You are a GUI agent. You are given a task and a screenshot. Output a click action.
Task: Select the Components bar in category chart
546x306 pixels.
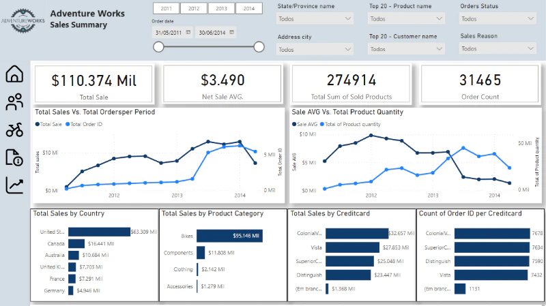tap(201, 253)
